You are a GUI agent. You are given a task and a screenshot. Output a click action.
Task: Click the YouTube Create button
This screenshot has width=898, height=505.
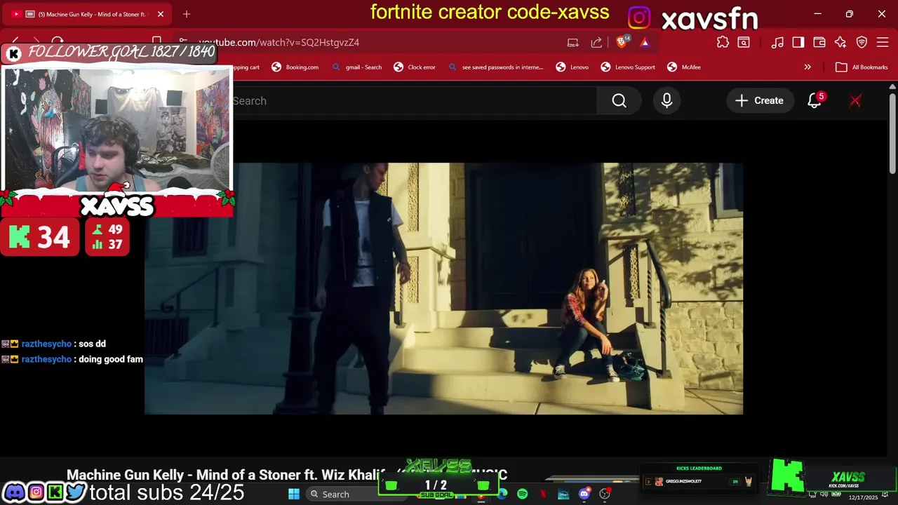tap(760, 101)
